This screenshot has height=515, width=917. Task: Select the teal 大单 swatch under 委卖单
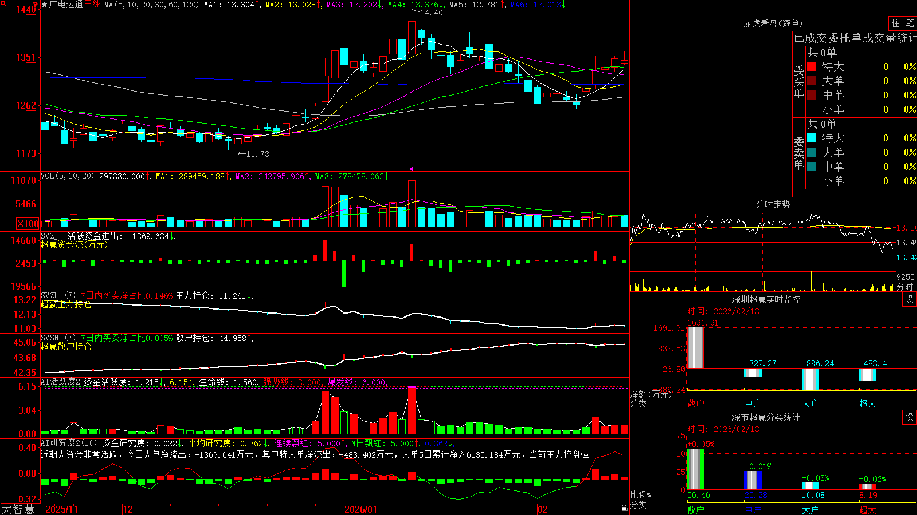812,152
